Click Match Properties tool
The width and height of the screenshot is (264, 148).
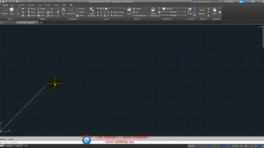(x=153, y=12)
